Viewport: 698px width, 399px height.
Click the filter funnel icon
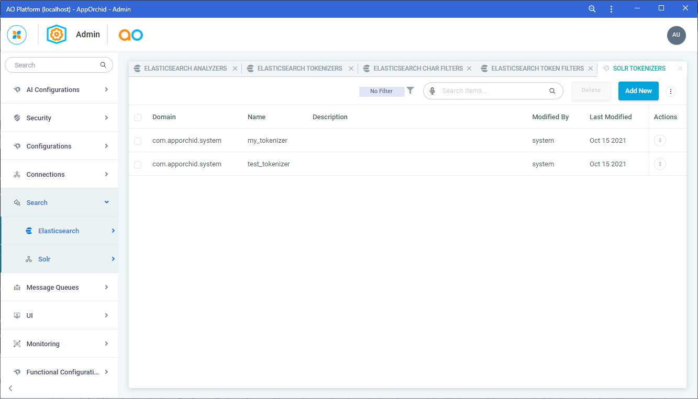[411, 90]
